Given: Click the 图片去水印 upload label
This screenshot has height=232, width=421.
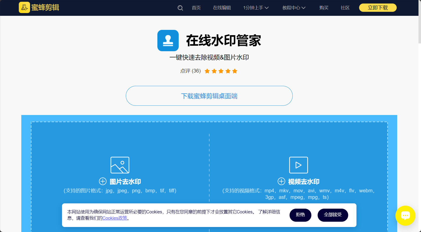Looking at the screenshot, I should click(x=125, y=182).
